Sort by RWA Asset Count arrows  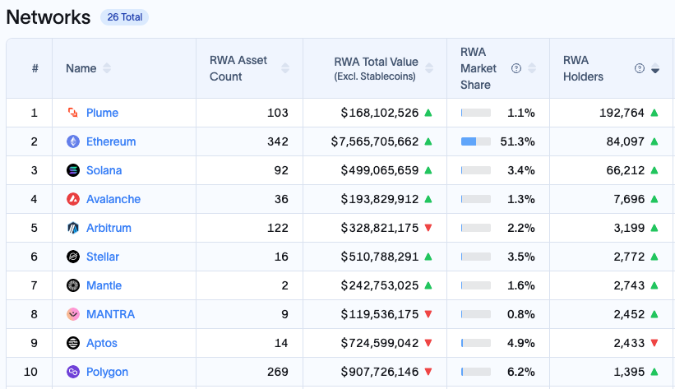tap(285, 68)
